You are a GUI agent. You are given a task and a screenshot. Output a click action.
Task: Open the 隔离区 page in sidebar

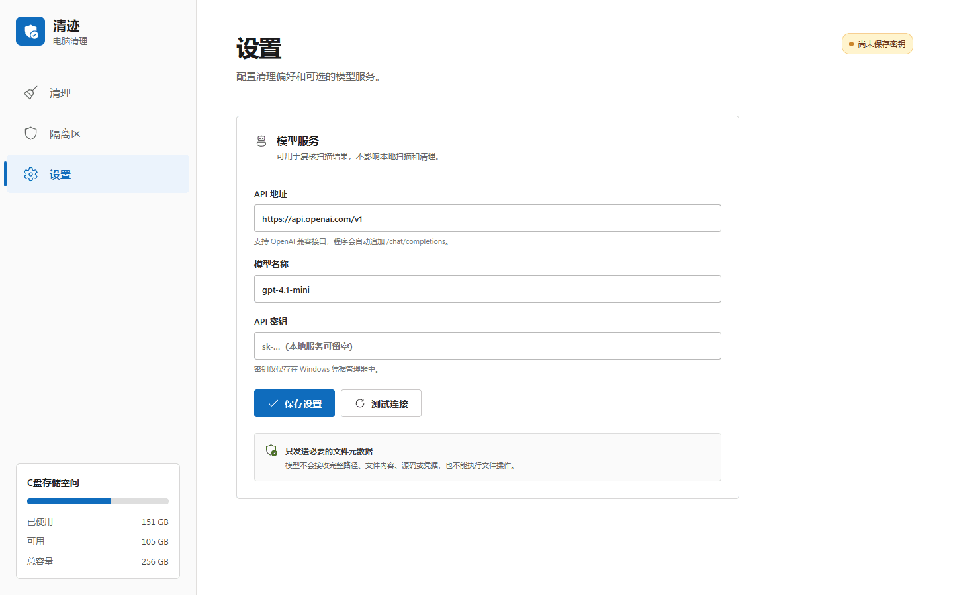click(x=97, y=134)
